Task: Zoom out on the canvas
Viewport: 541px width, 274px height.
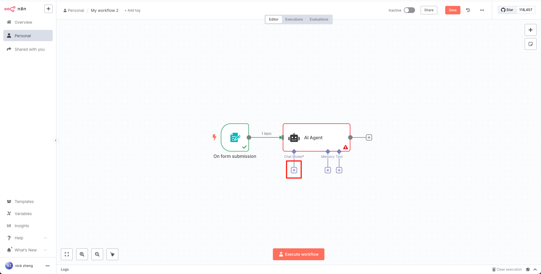Action: coord(97,254)
